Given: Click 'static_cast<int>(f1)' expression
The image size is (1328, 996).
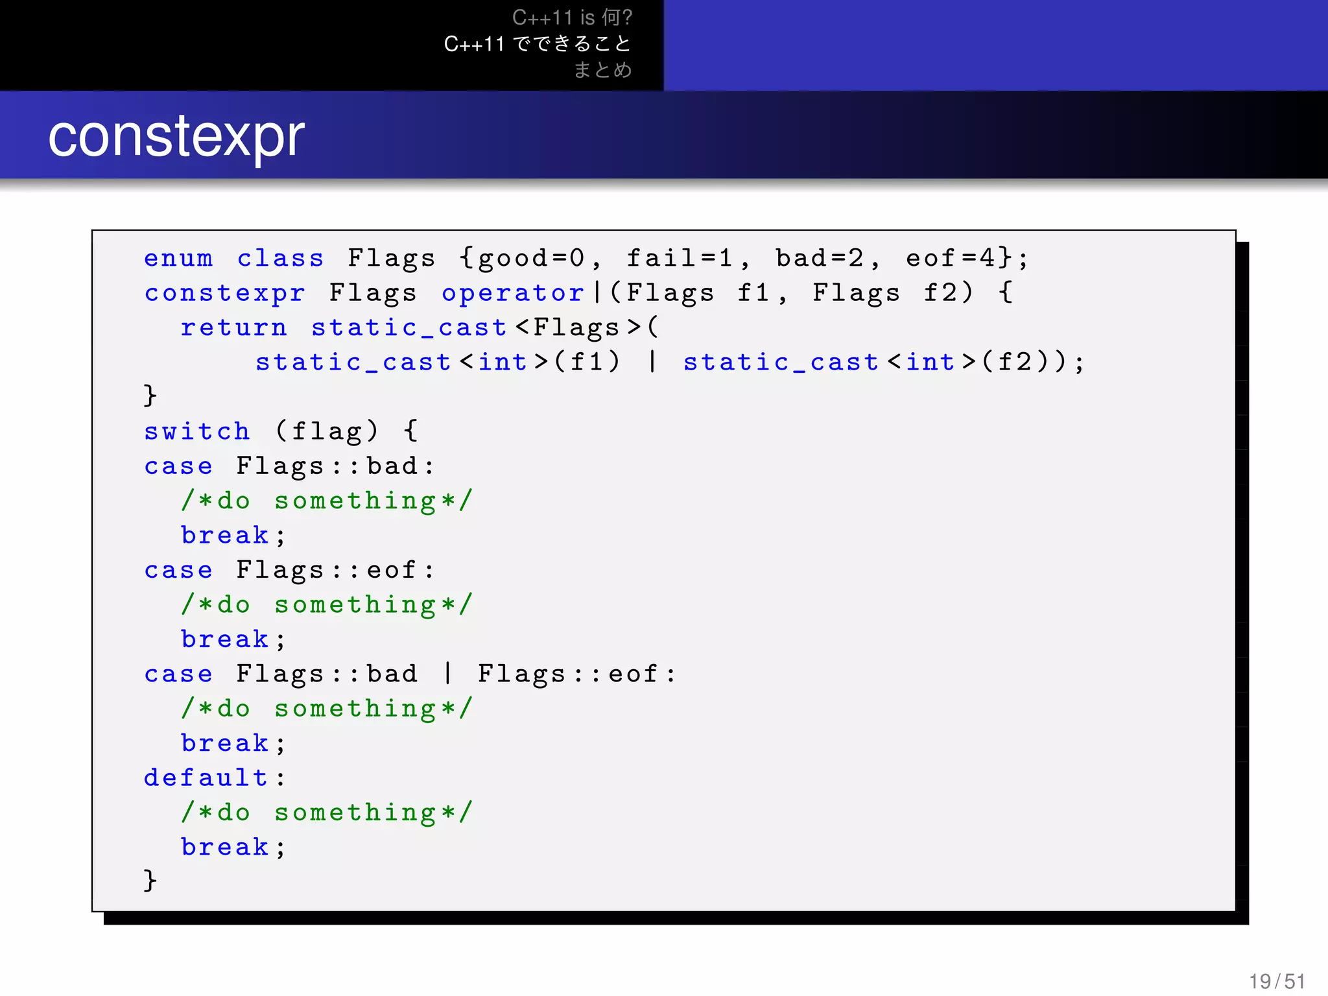Looking at the screenshot, I should 438,362.
